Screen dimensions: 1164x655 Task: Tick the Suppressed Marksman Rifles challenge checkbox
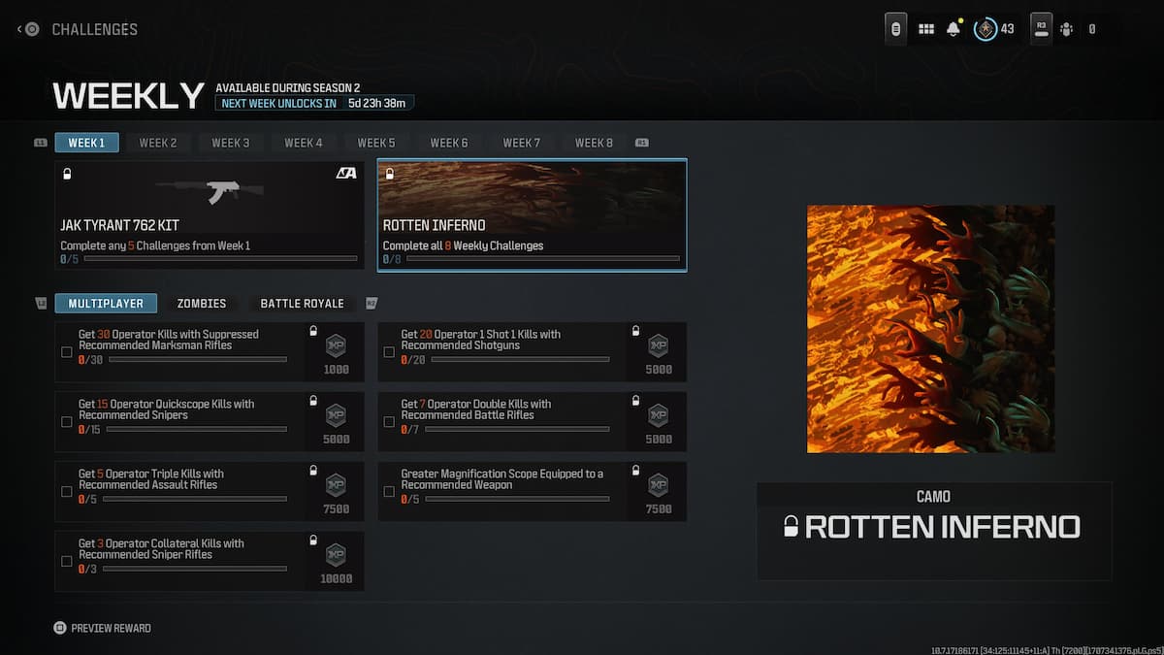click(67, 352)
